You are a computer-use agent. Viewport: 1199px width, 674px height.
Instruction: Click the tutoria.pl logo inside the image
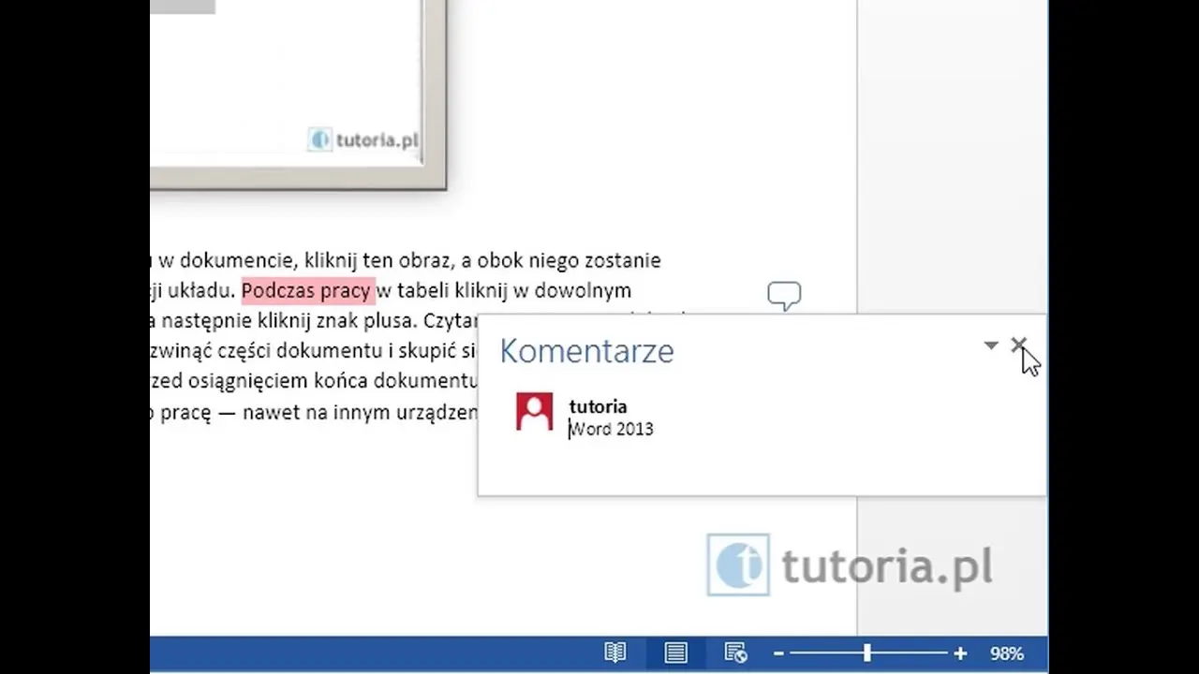[x=363, y=140]
